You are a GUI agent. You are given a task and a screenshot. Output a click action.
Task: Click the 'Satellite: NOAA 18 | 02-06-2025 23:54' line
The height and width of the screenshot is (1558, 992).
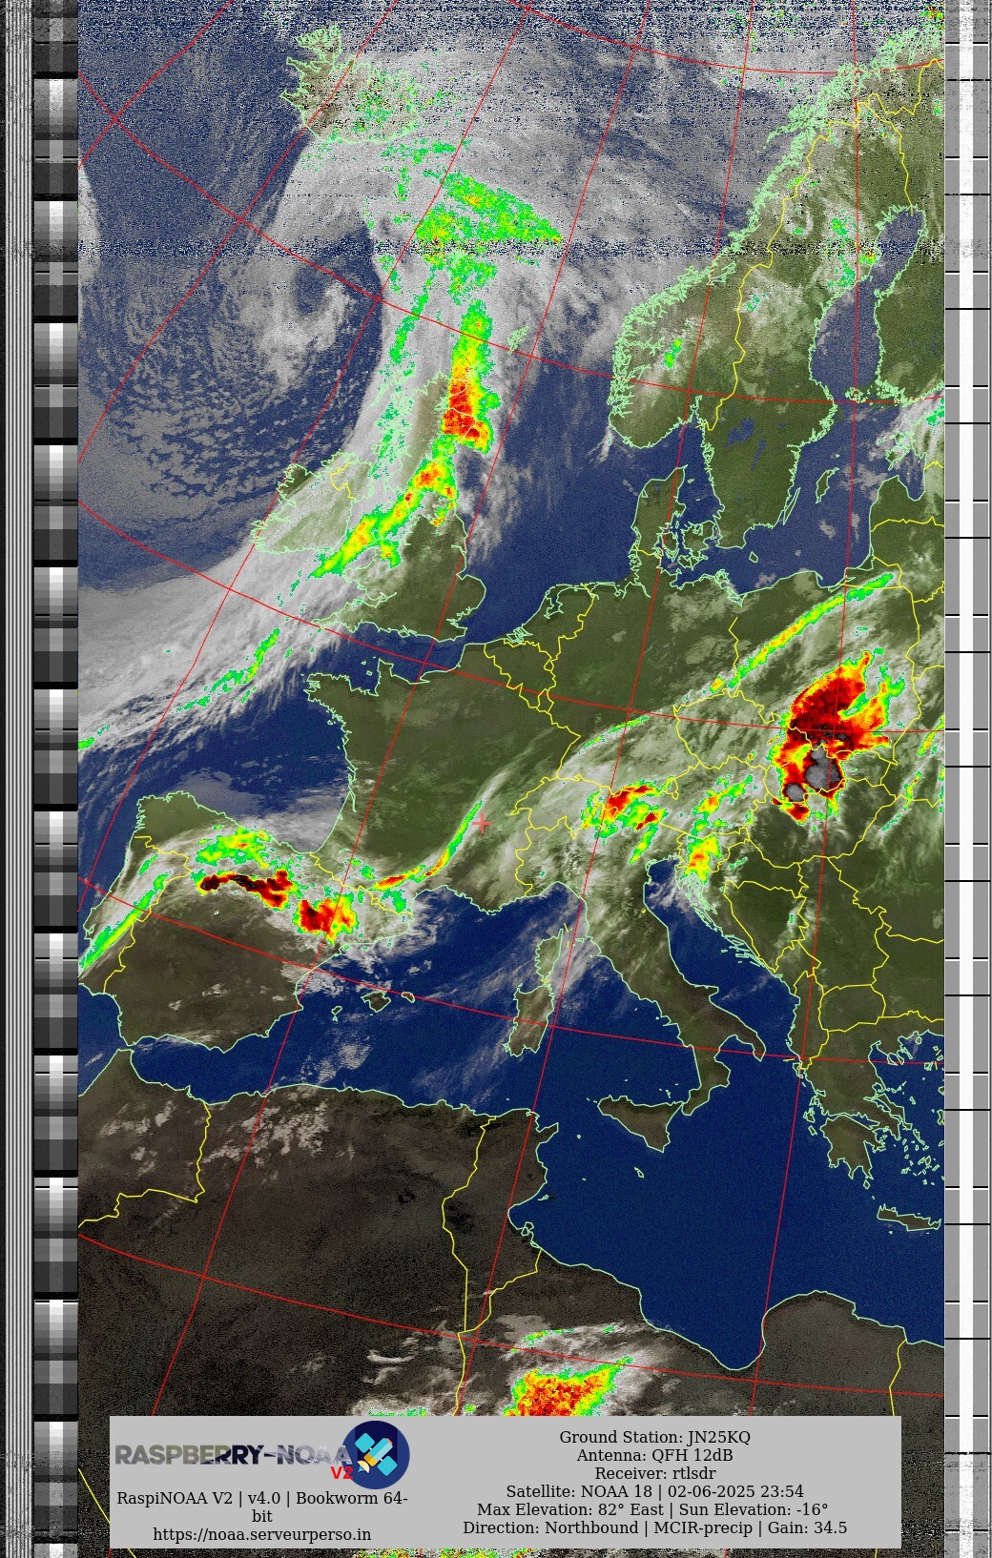[654, 1491]
